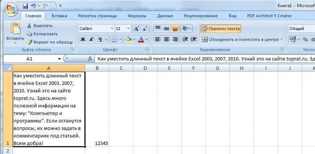This screenshot has height=154, width=315.
Task: Click the font color A icon
Action: coord(141,39)
